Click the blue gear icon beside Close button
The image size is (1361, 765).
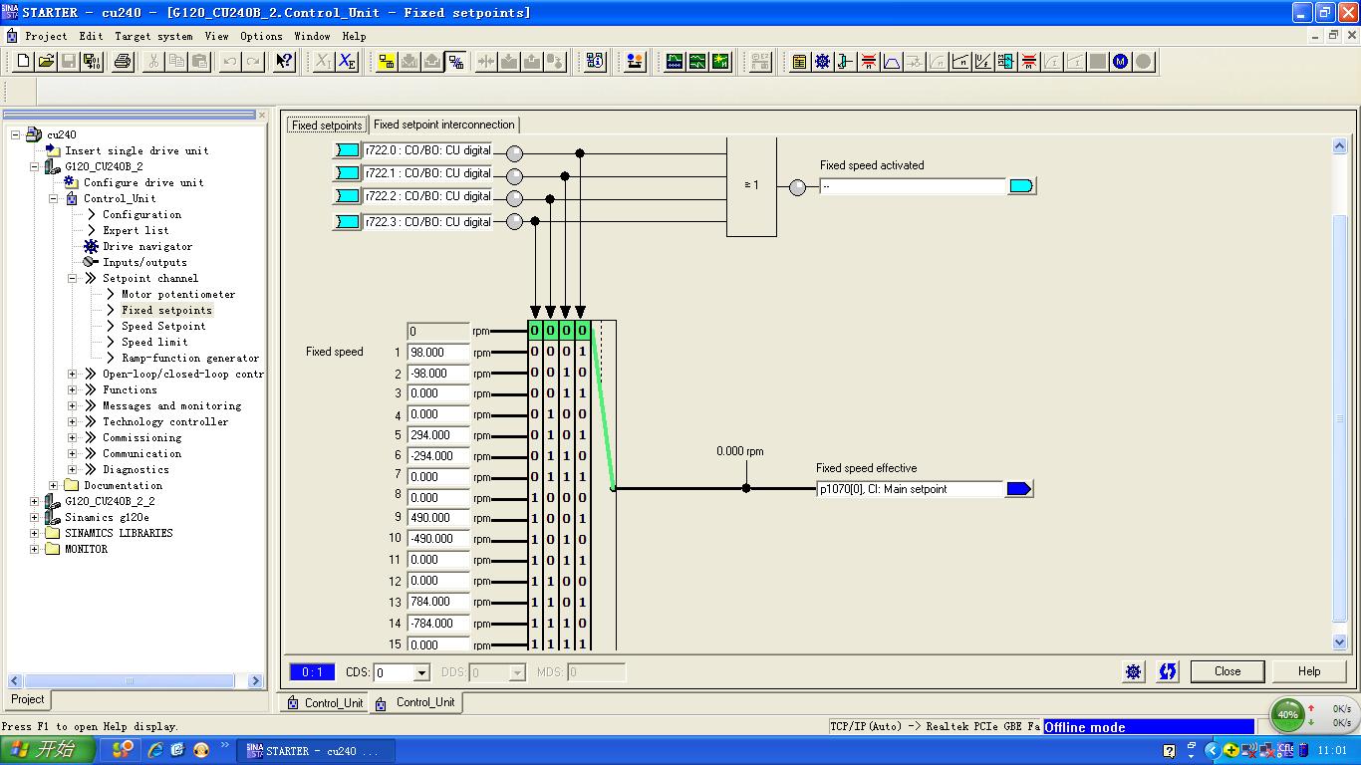click(x=1134, y=671)
